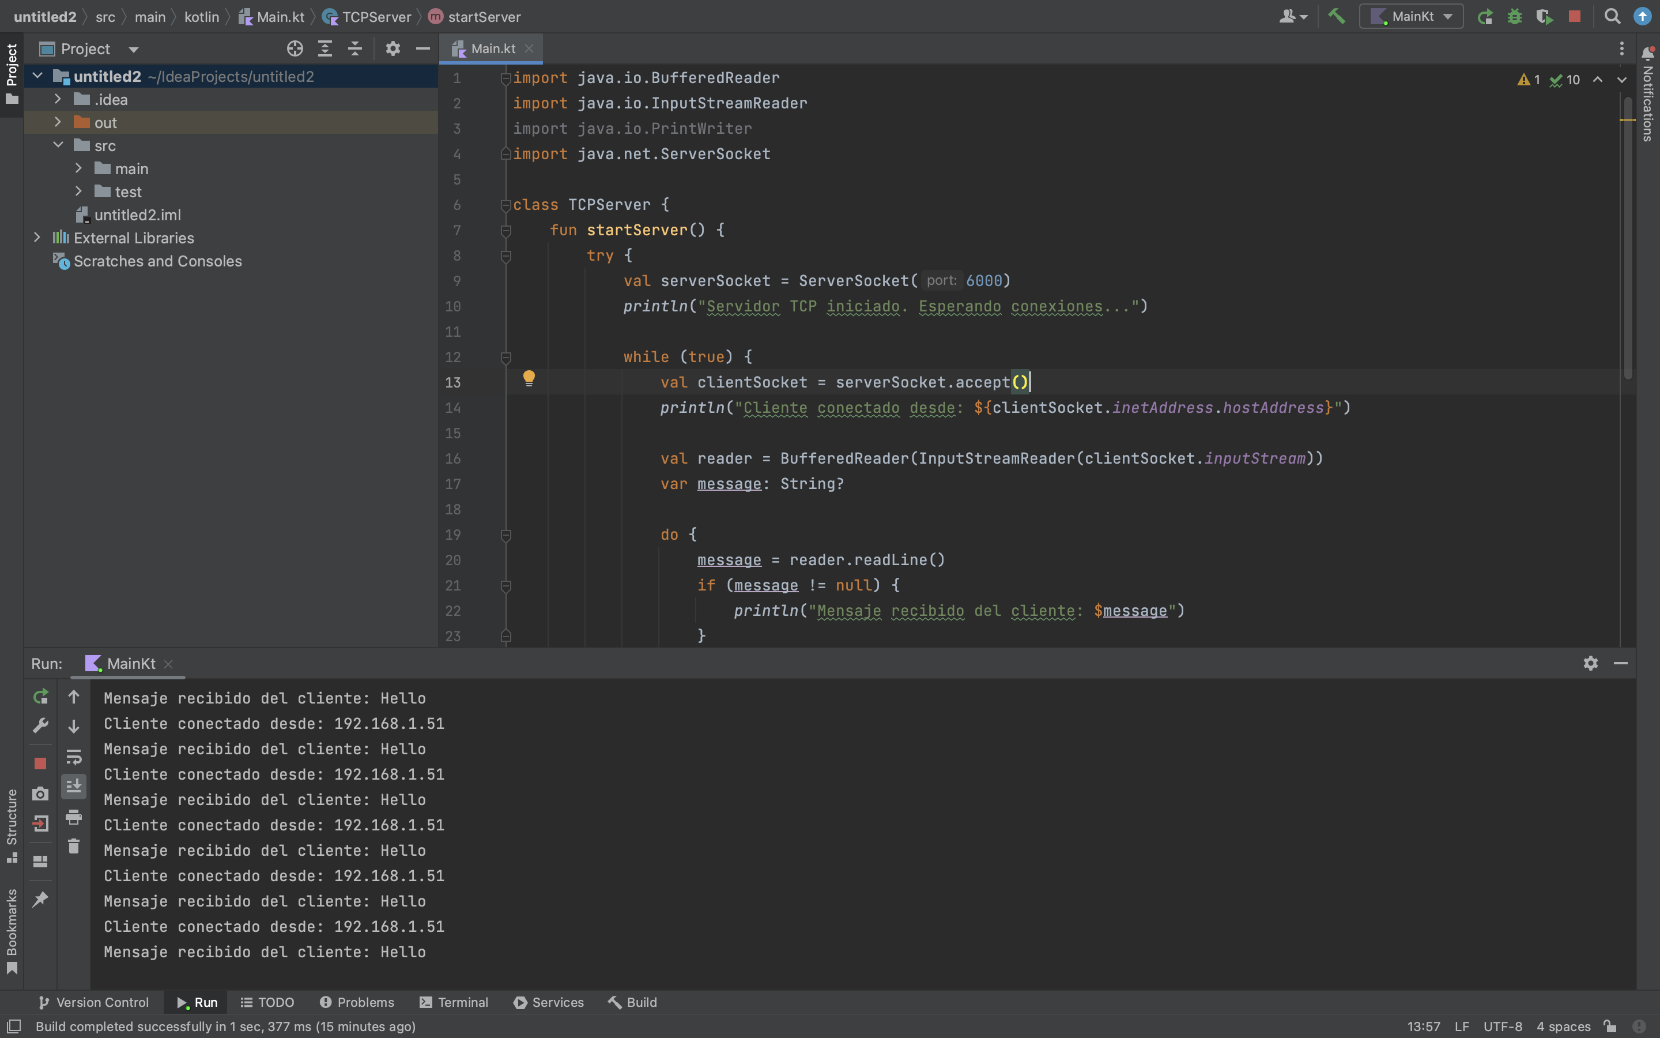Open the Terminal tool window tab

click(x=454, y=1002)
